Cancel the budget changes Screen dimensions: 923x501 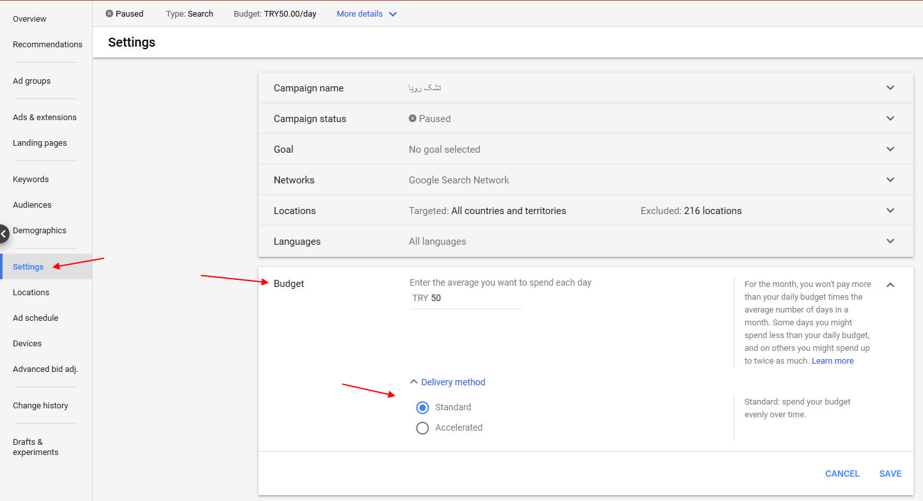coord(842,474)
